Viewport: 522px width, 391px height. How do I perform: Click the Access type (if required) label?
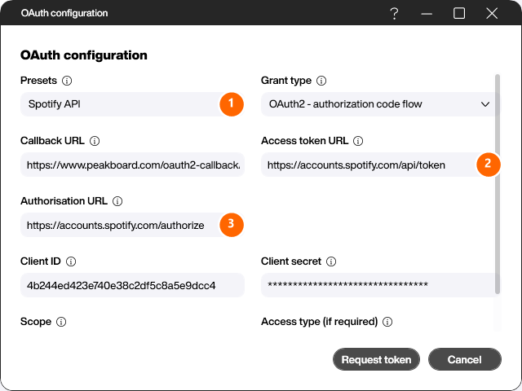pos(319,322)
